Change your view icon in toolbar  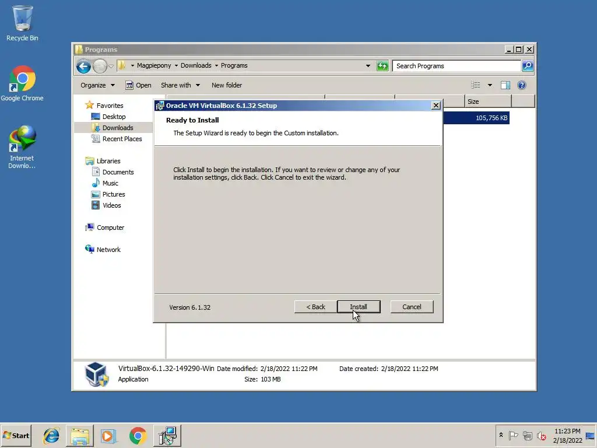point(476,85)
